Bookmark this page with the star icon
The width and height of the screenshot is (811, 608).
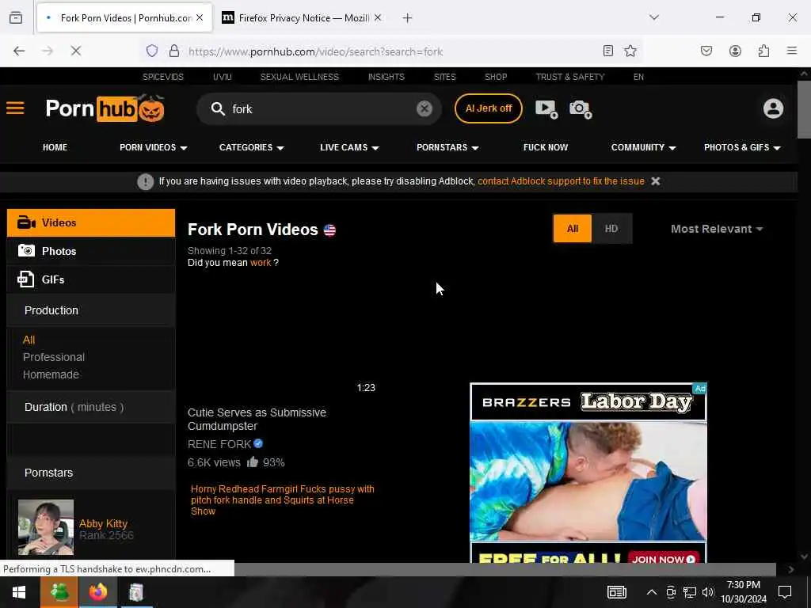630,51
